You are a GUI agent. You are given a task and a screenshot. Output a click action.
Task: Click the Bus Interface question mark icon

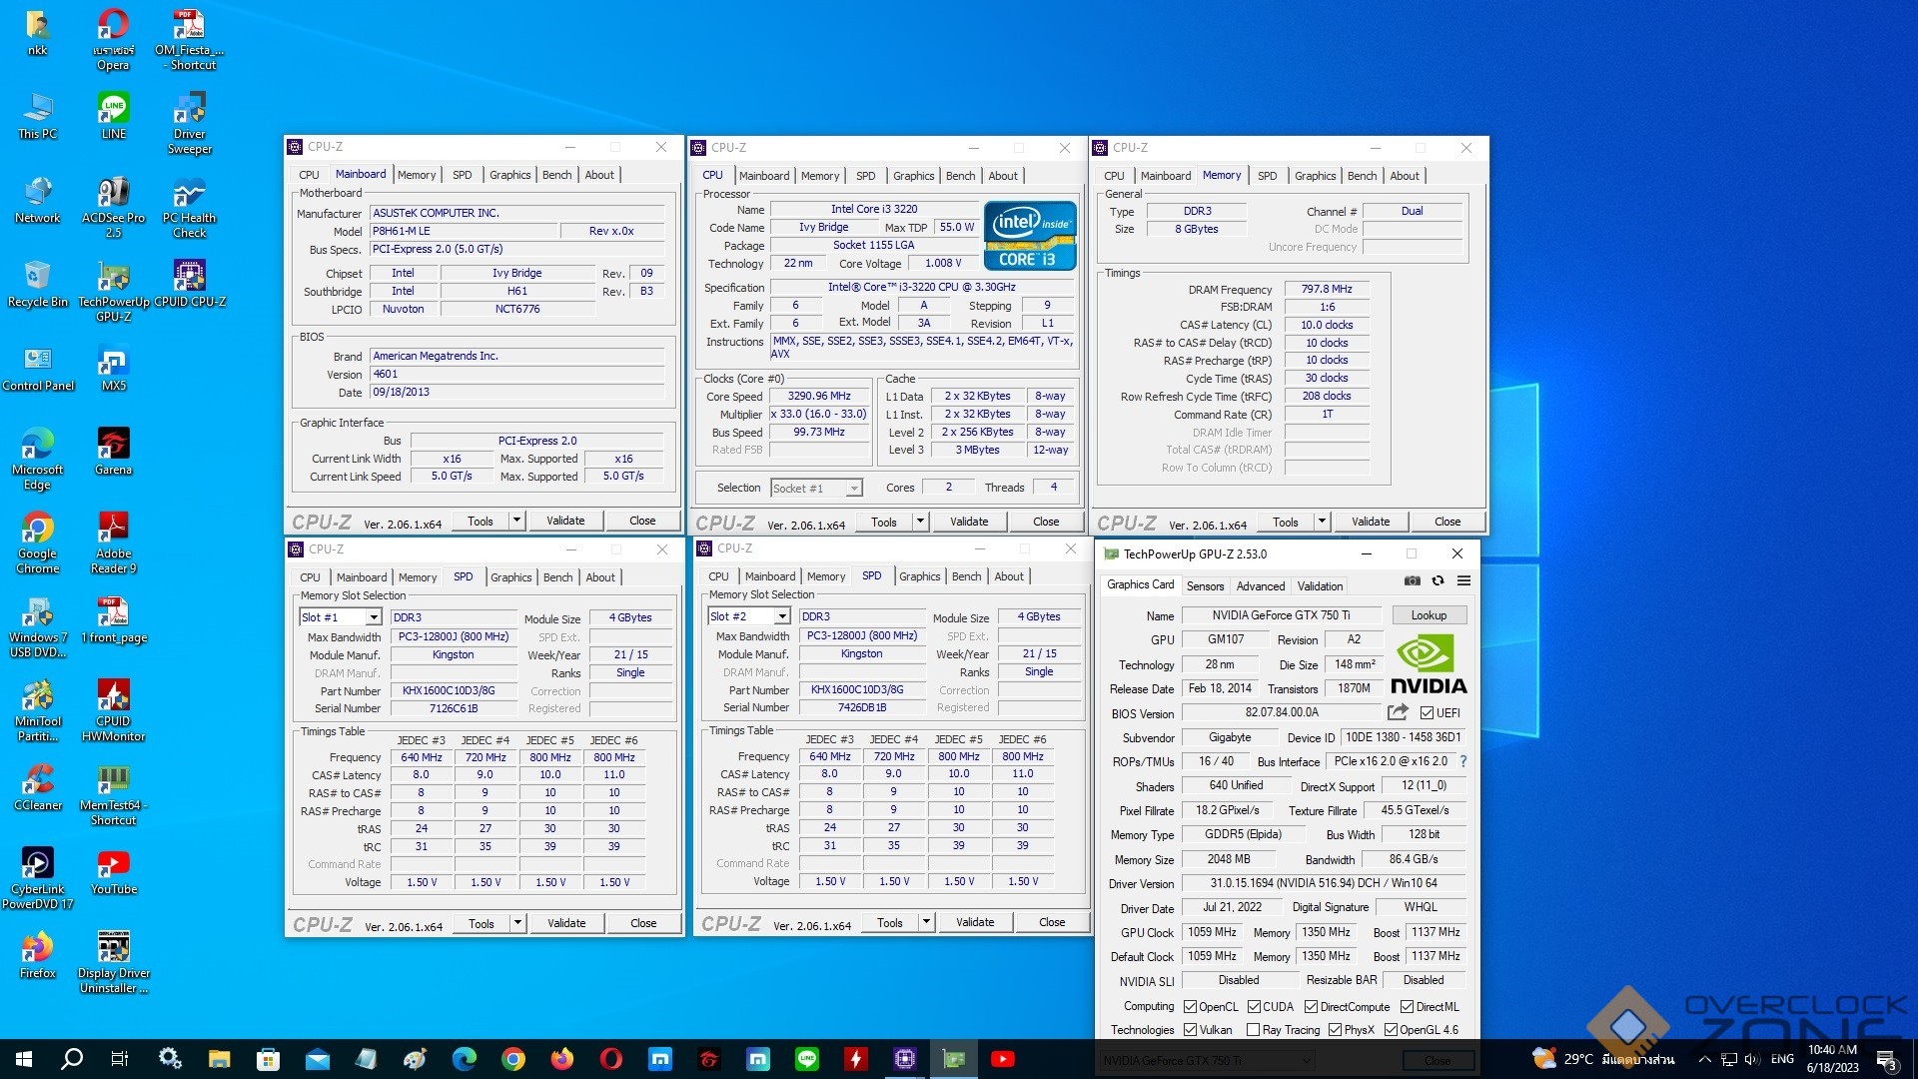[1463, 761]
